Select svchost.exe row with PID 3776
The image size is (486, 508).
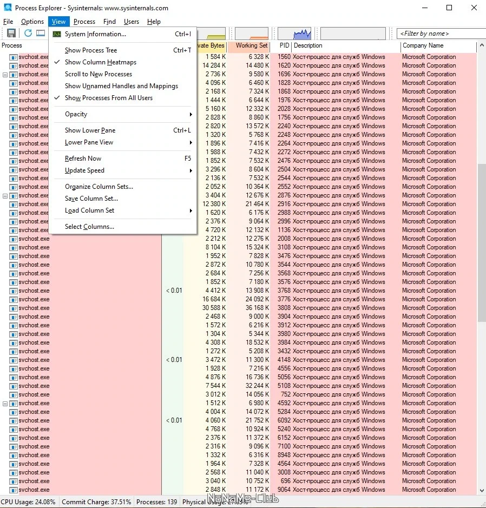pyautogui.click(x=239, y=299)
